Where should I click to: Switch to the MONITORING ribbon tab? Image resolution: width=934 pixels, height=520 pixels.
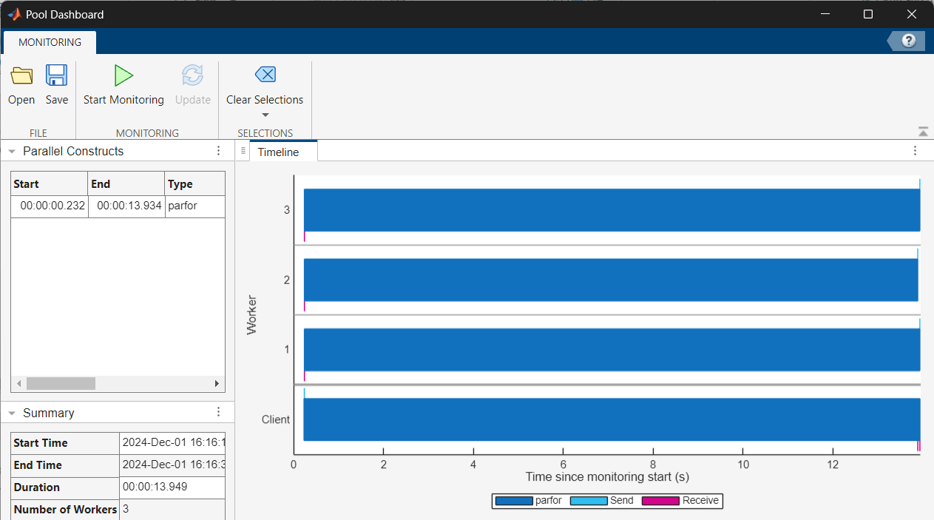click(49, 42)
